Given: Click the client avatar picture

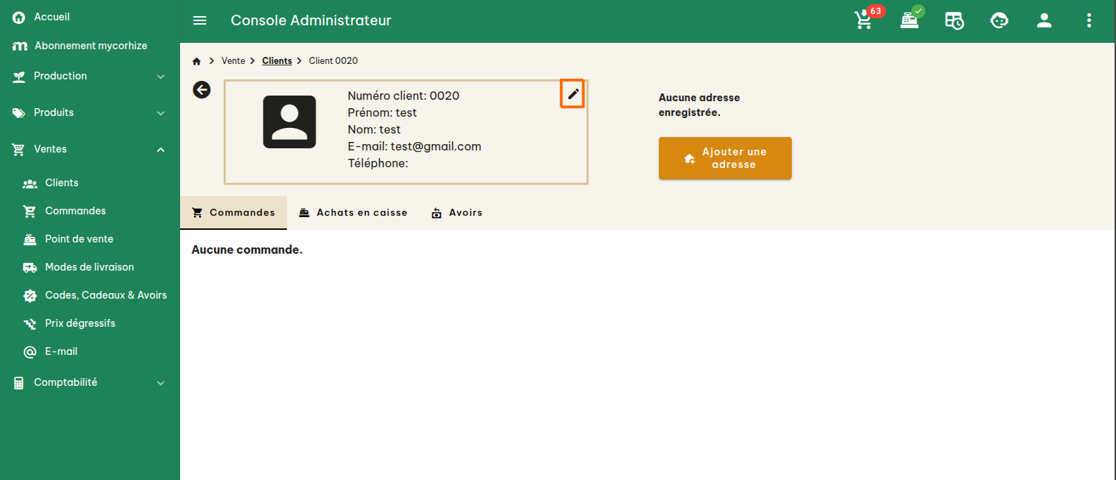Looking at the screenshot, I should coord(289,122).
